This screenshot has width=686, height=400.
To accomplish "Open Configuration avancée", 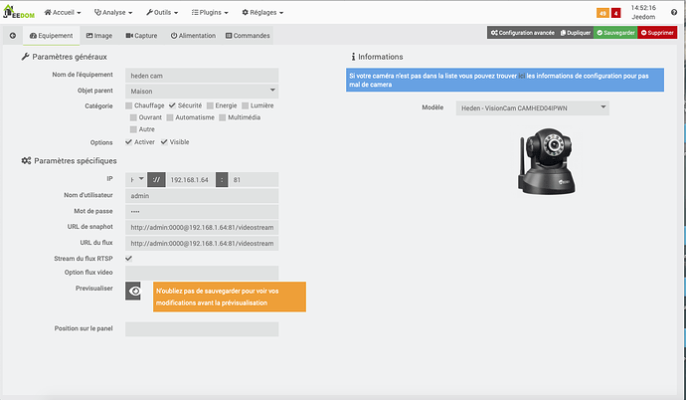I will 522,33.
